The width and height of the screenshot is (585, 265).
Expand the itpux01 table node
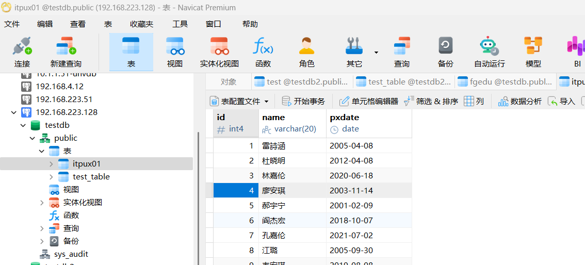tap(51, 164)
